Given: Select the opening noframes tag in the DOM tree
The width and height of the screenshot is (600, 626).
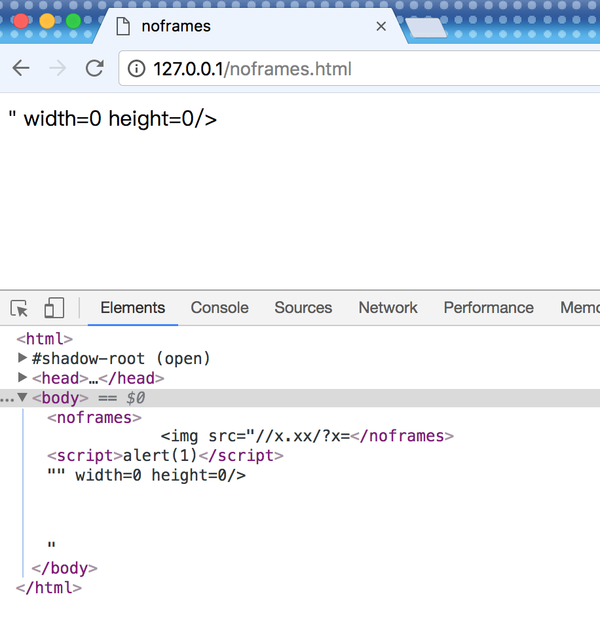Looking at the screenshot, I should 94,418.
